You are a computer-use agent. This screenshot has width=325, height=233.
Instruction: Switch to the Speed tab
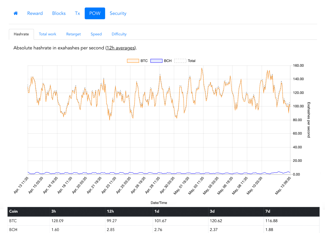[96, 34]
